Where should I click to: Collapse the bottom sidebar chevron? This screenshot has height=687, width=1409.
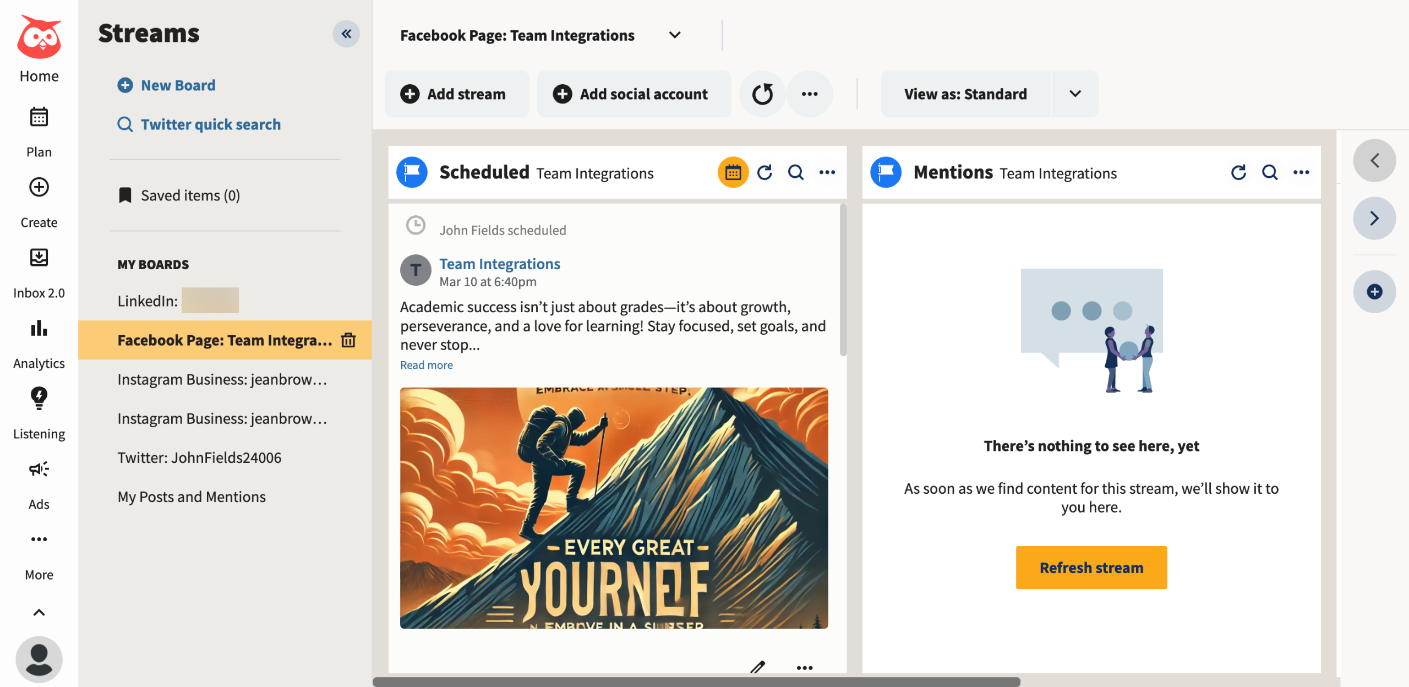(x=39, y=613)
